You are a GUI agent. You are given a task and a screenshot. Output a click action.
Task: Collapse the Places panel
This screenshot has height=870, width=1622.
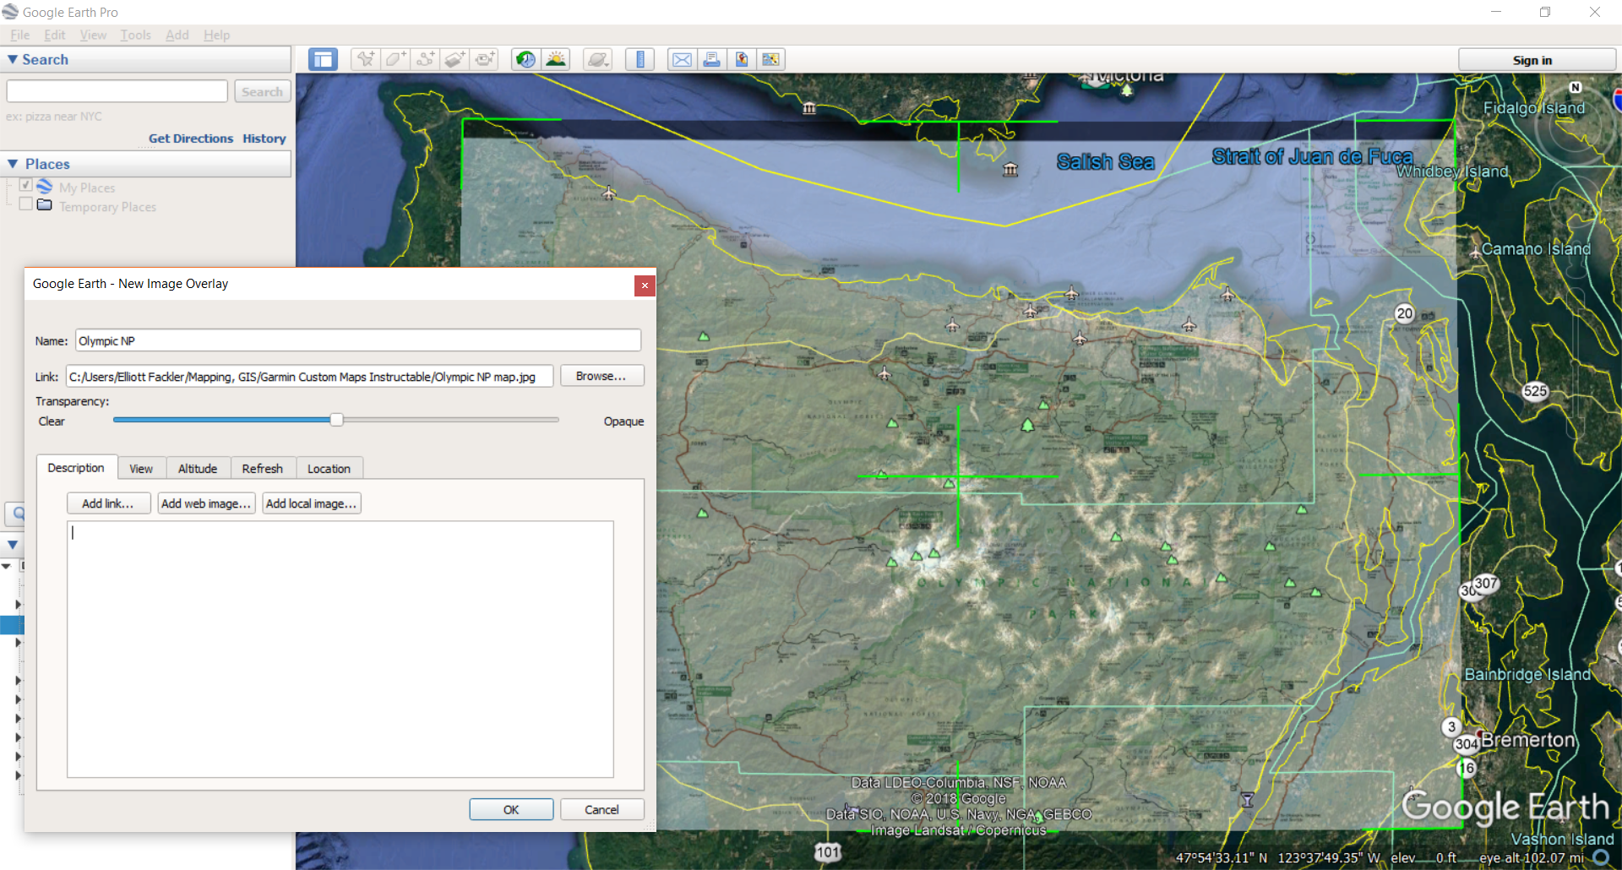(13, 164)
